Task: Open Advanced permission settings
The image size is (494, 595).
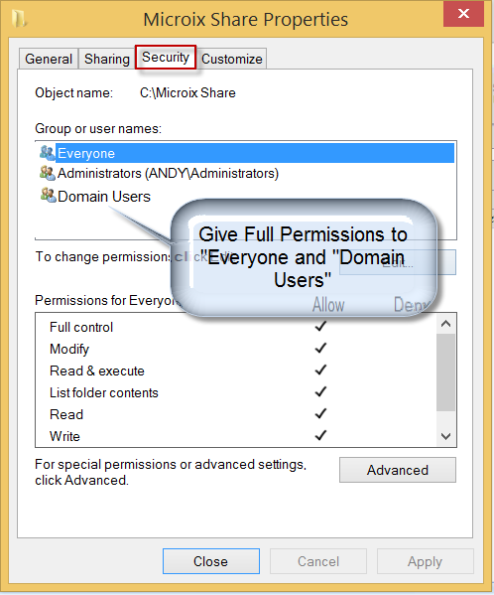Action: coord(398,470)
